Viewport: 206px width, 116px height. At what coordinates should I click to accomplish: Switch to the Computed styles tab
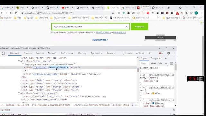(x=156, y=58)
